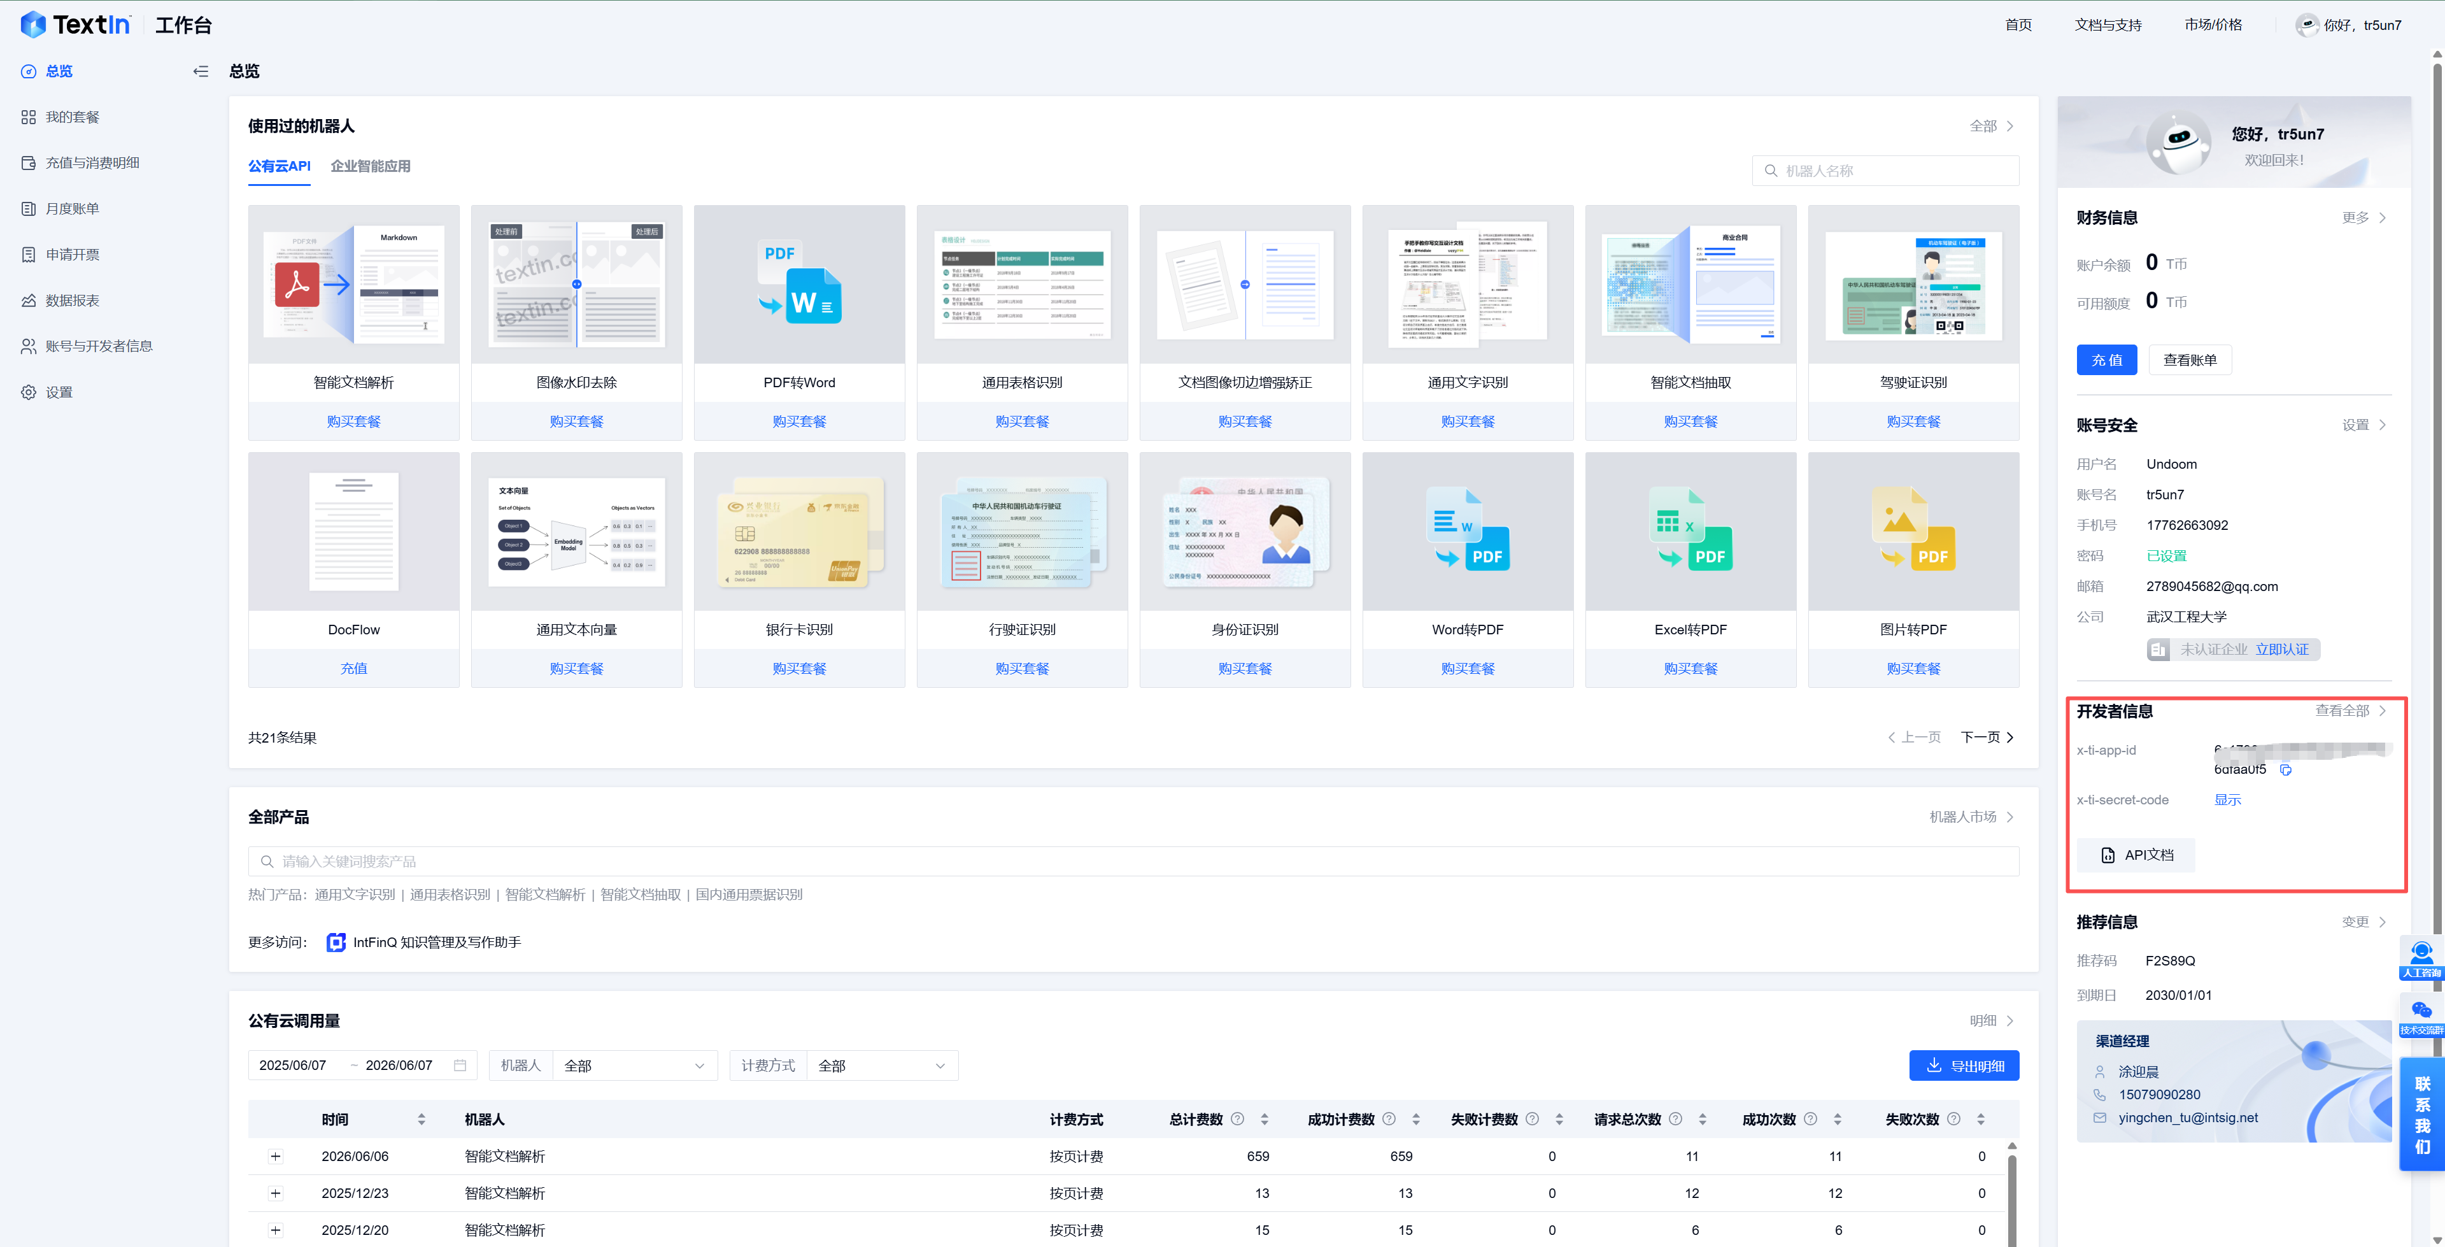2445x1247 pixels.
Task: Click the user avatar in top bar
Action: point(2306,25)
